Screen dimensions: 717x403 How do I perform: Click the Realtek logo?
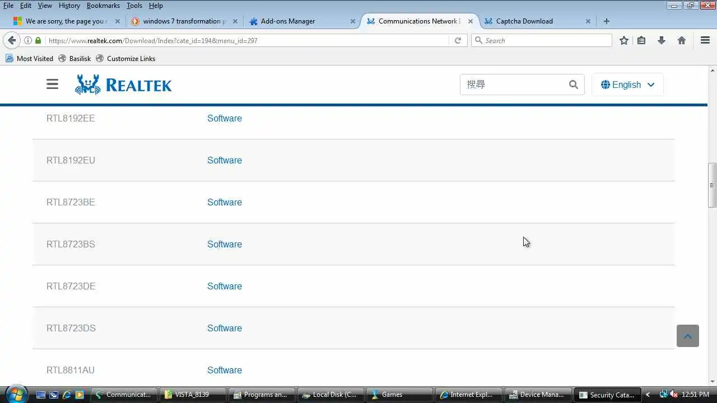tap(123, 85)
